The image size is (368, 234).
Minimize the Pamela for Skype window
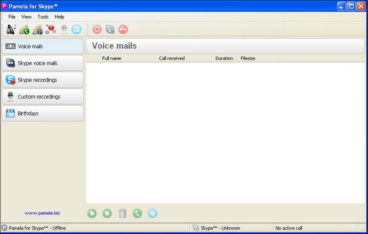[342, 6]
